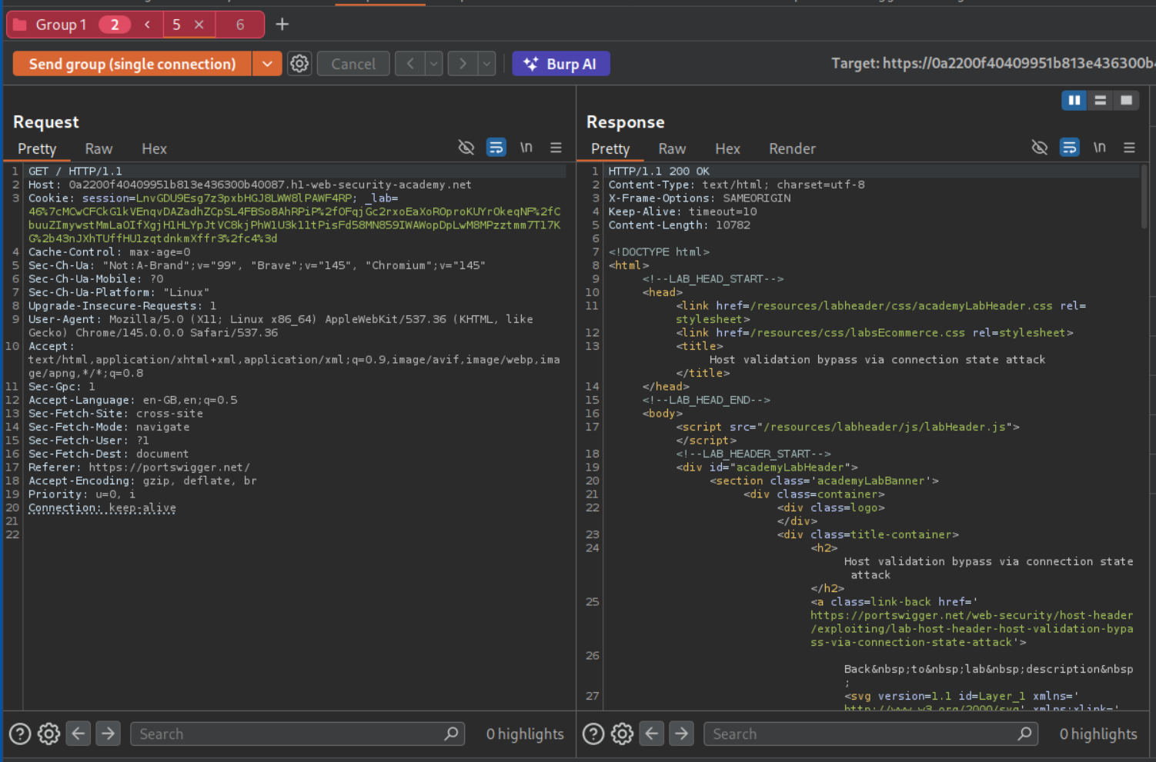Launch Burp AI button
Image resolution: width=1156 pixels, height=762 pixels.
click(561, 64)
